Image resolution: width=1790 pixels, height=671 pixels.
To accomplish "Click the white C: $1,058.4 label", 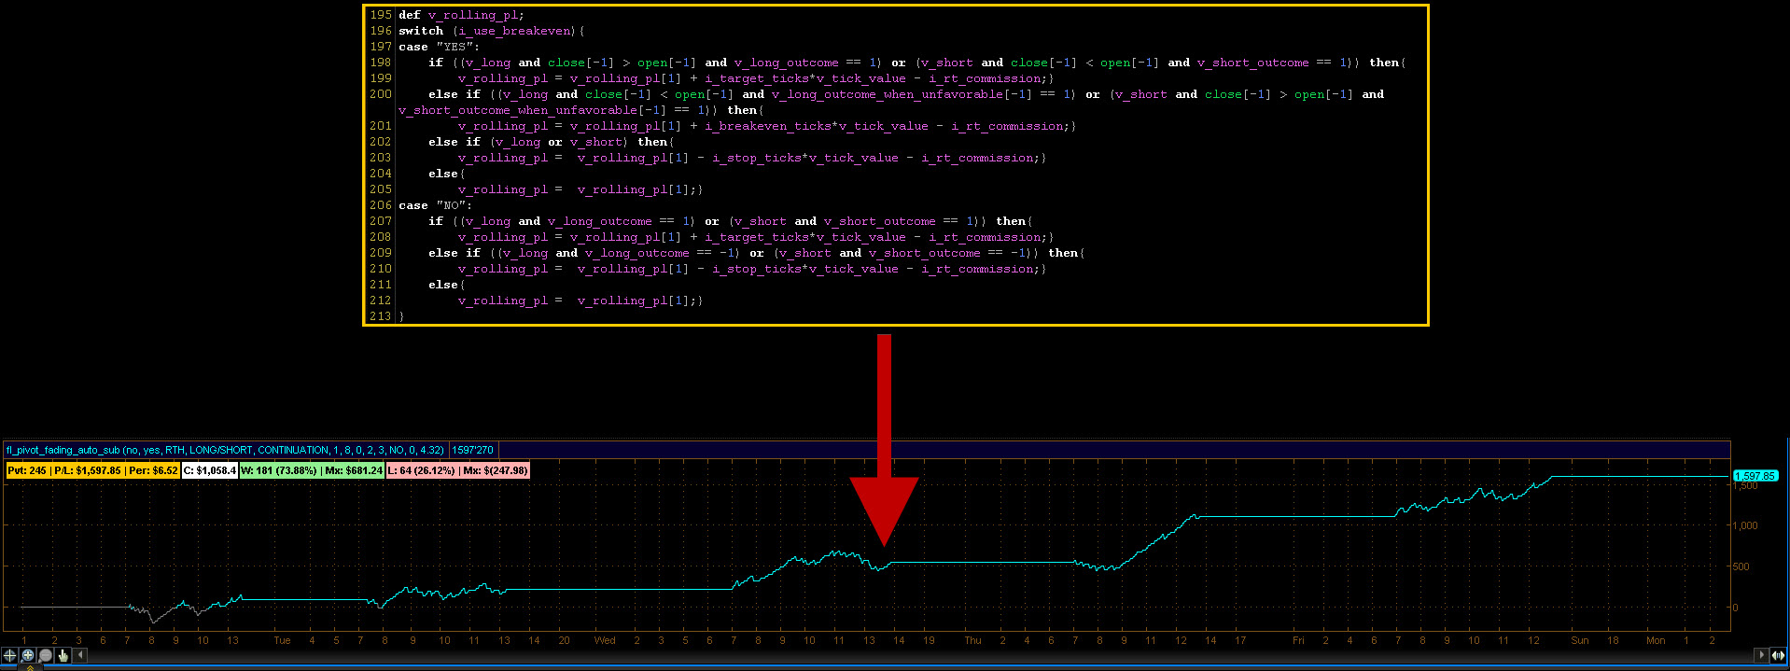I will tap(209, 470).
